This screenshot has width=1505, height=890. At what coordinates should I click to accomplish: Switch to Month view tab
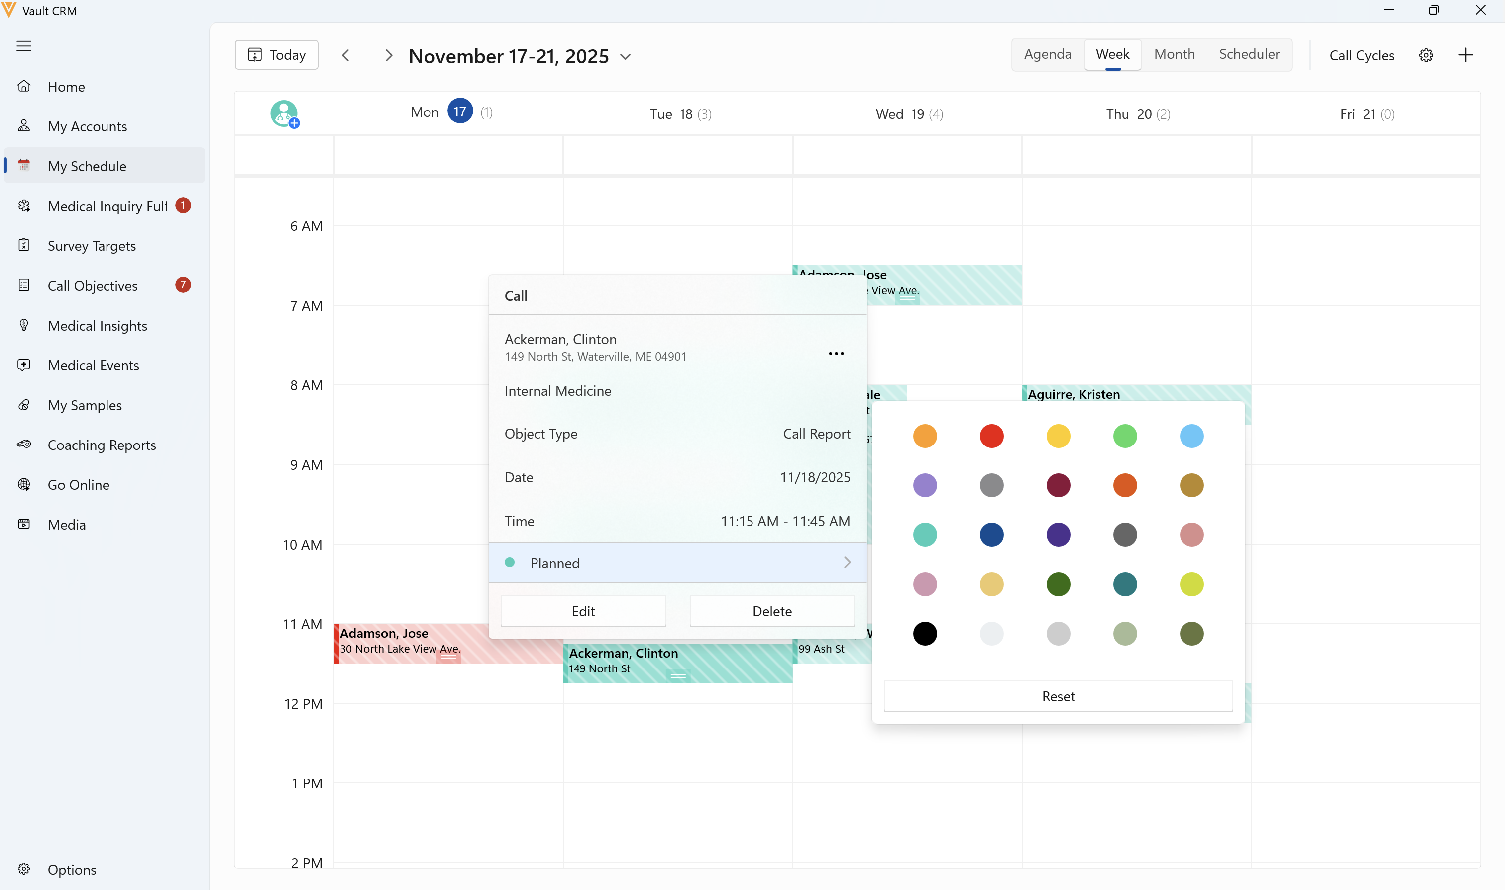(x=1174, y=54)
